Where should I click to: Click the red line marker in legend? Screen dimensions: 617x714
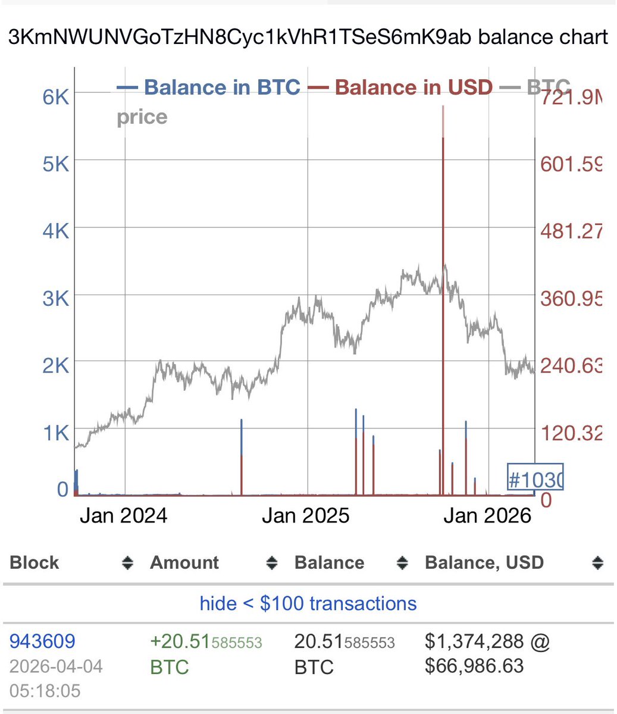(318, 87)
